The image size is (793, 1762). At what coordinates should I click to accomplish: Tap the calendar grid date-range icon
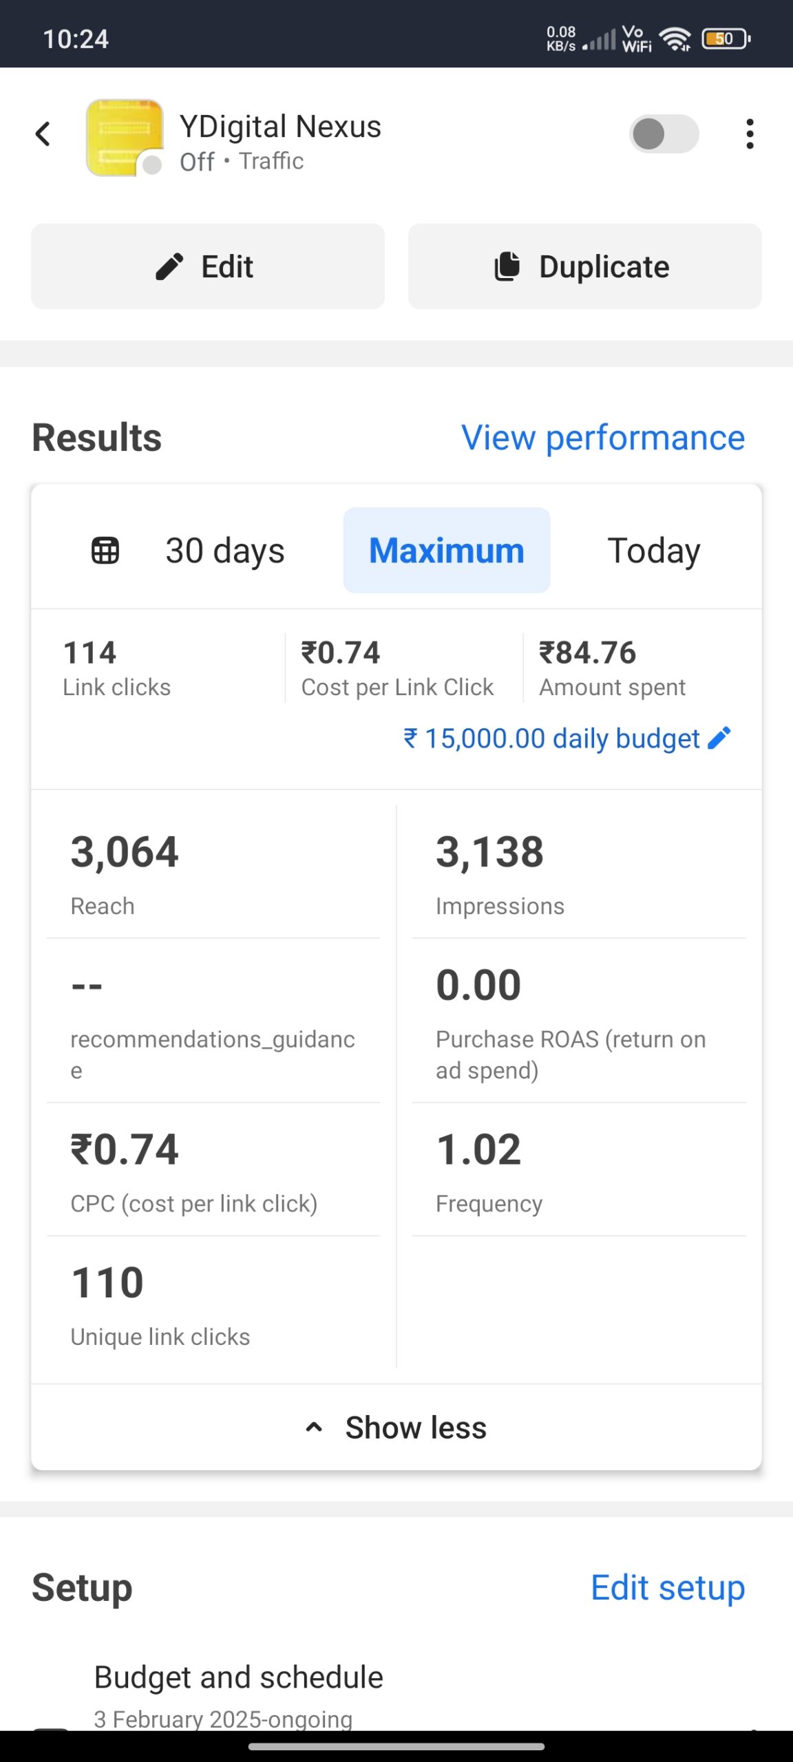[105, 551]
